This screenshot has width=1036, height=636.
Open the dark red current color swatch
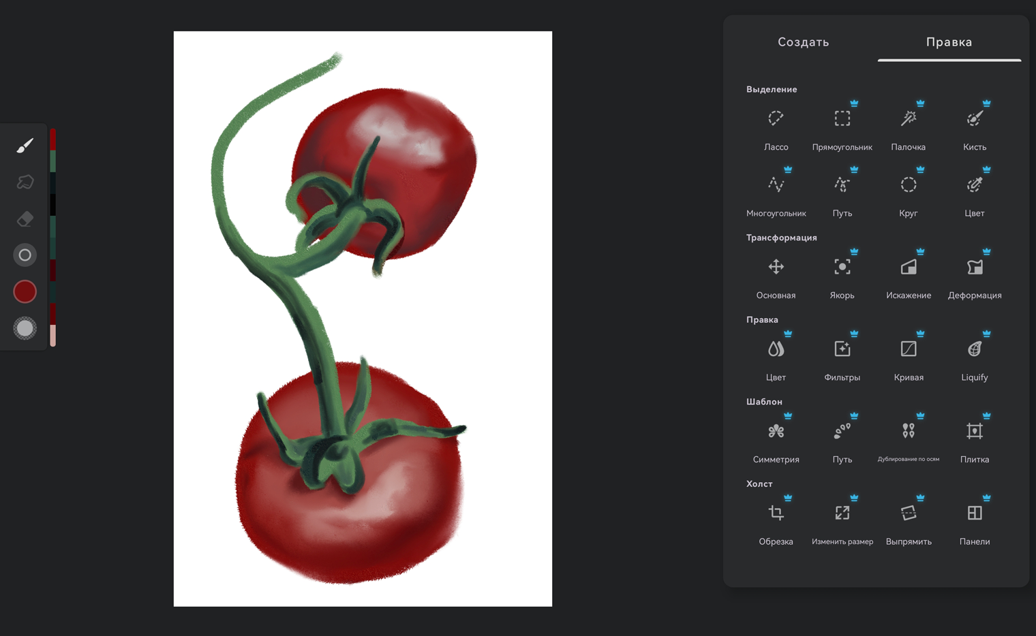click(25, 291)
